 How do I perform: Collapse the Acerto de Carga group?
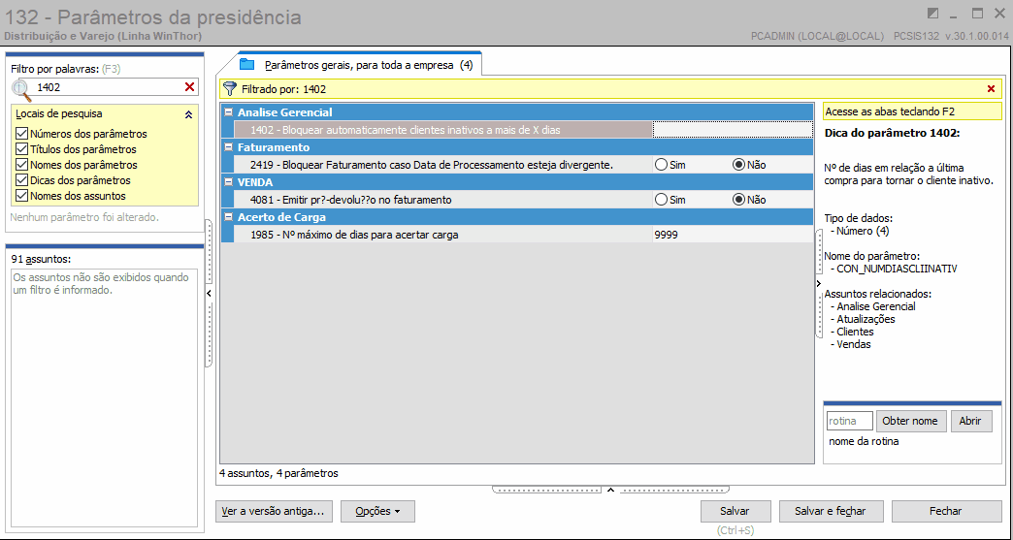coord(228,217)
